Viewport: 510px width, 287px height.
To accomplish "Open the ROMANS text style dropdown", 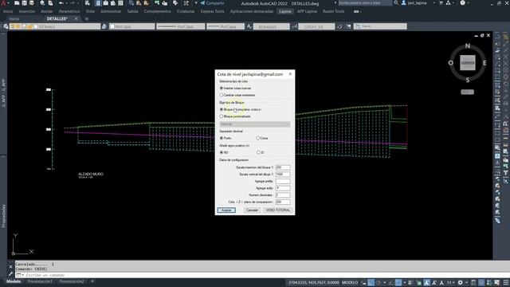I will point(271,26).
